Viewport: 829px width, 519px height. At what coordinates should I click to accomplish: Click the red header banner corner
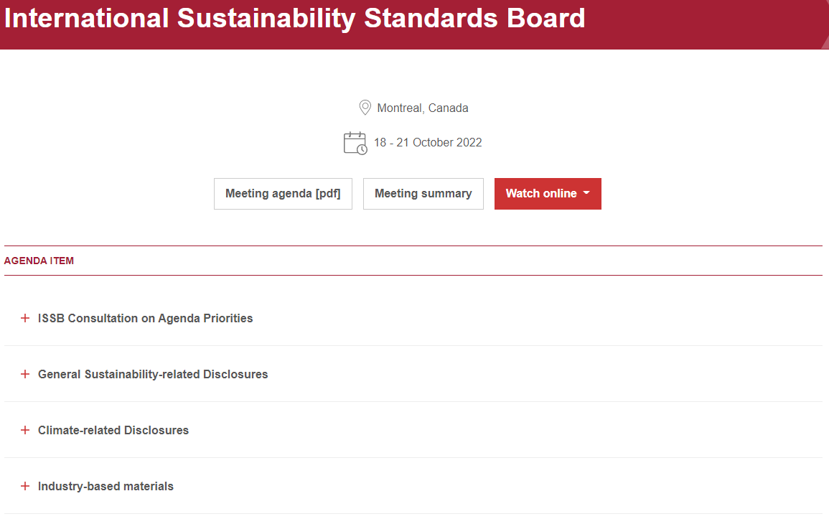coord(825,43)
